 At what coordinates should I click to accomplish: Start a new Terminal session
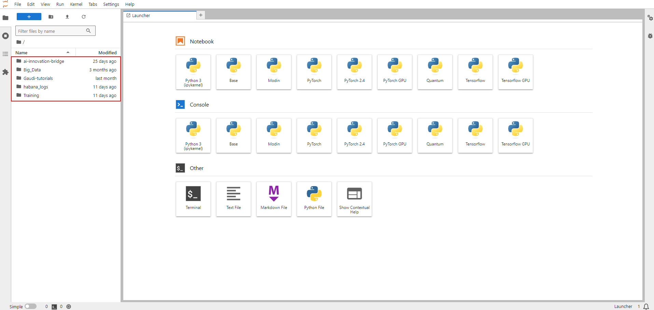[193, 199]
